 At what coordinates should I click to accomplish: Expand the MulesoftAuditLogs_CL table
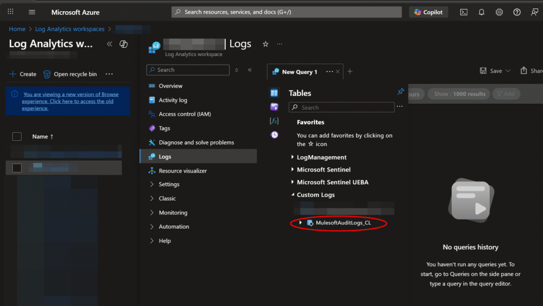(301, 223)
